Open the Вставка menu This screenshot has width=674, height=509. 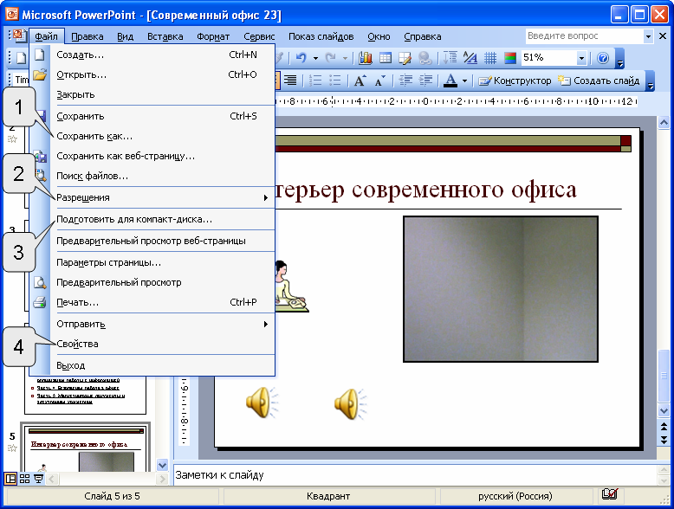pos(165,36)
